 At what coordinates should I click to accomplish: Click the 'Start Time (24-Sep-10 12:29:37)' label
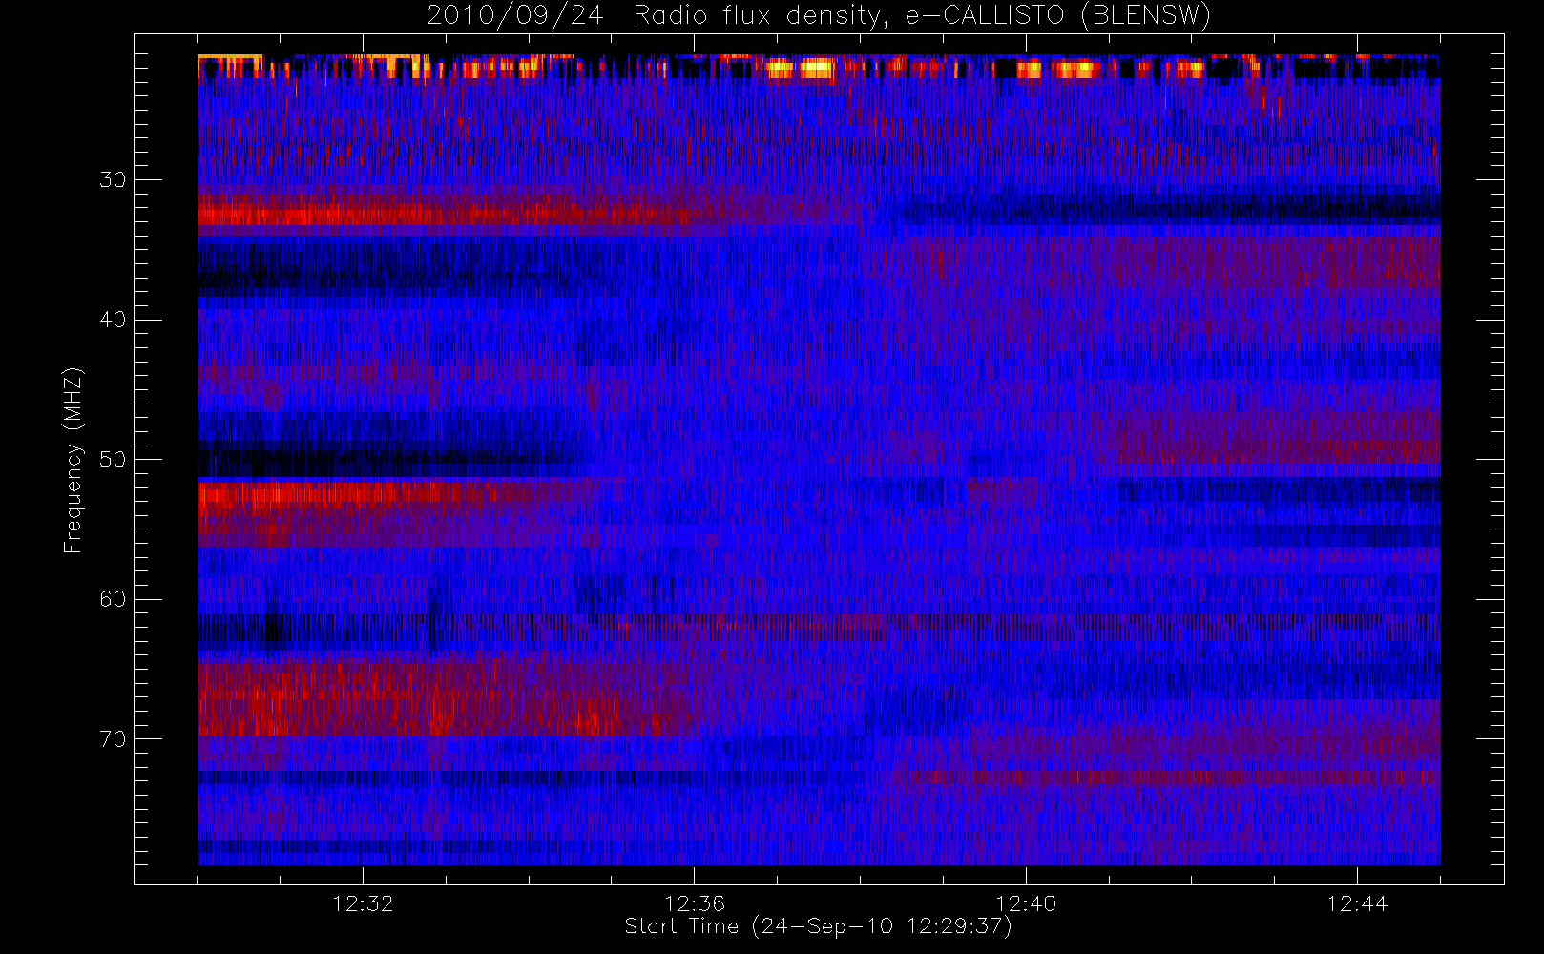[818, 926]
